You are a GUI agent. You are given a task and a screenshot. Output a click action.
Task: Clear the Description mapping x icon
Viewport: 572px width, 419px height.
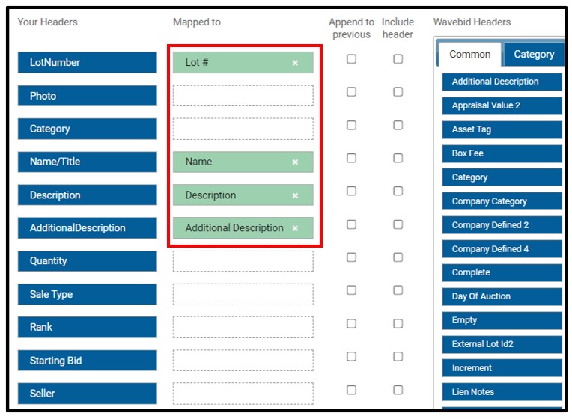(x=295, y=195)
